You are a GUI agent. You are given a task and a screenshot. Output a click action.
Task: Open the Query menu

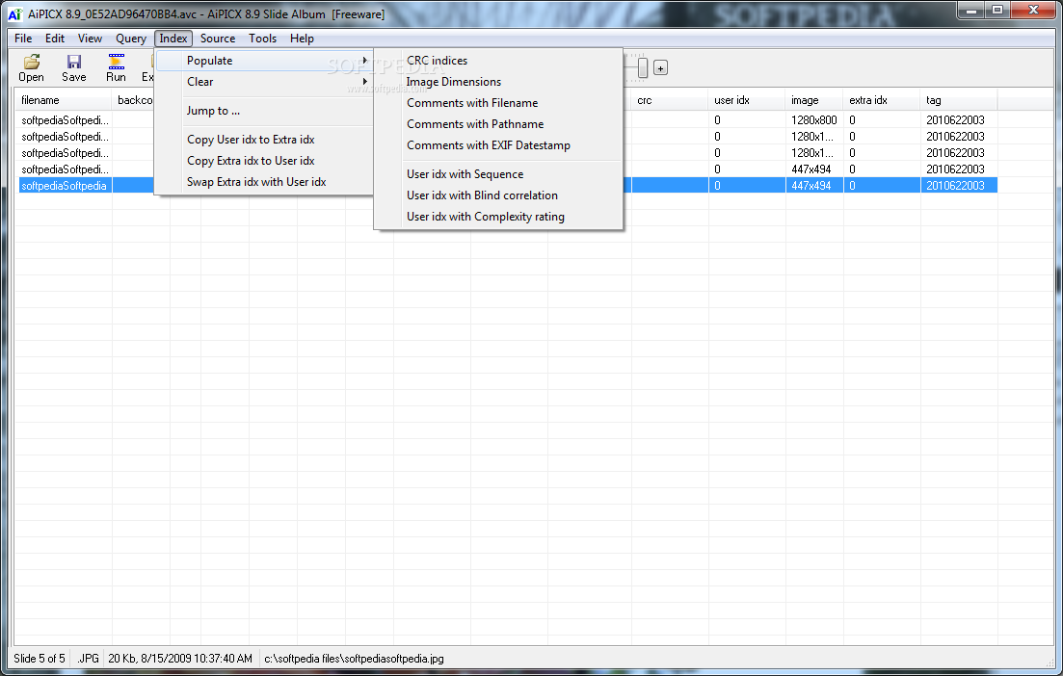pos(131,39)
